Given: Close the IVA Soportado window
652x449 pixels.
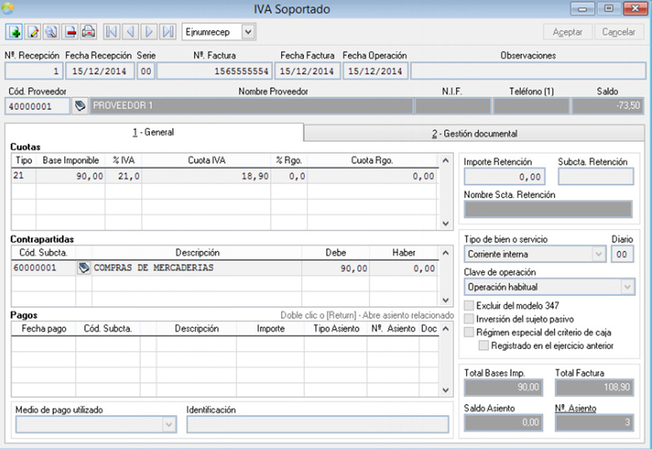Looking at the screenshot, I should pyautogui.click(x=636, y=8).
